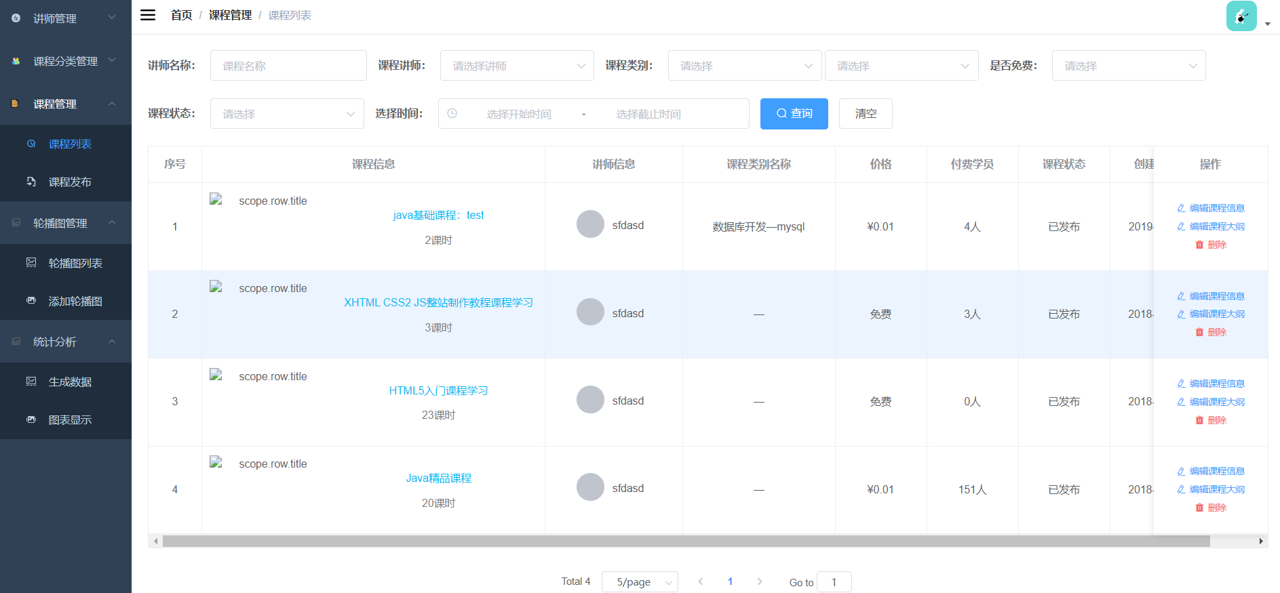Open the 5/page page size selector

[640, 582]
